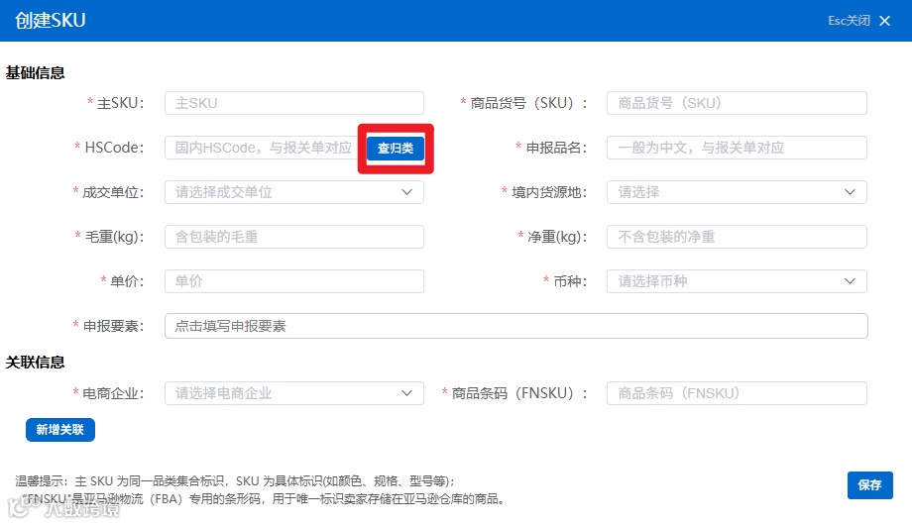The width and height of the screenshot is (912, 525).
Task: Open the 成交单位 dropdown
Action: [294, 192]
